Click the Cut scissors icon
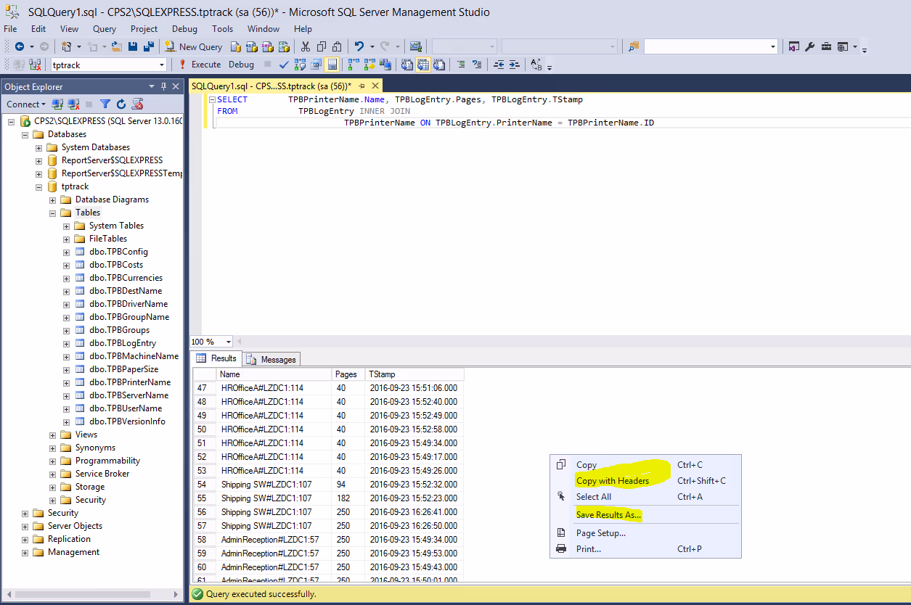 pyautogui.click(x=306, y=46)
